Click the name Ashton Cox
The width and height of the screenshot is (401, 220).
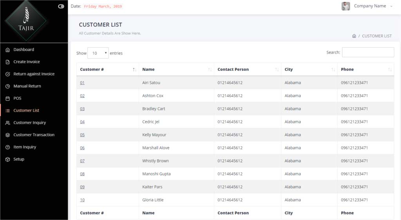pos(153,96)
